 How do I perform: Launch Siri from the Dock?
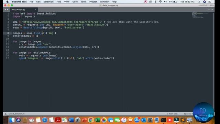point(18,120)
